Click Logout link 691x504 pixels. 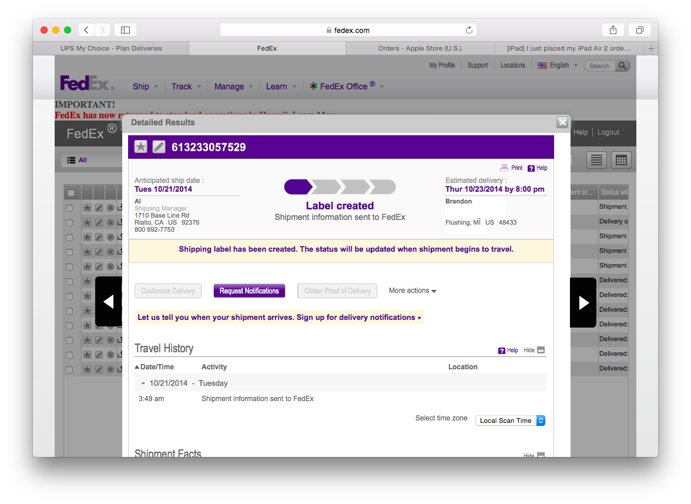pyautogui.click(x=608, y=132)
